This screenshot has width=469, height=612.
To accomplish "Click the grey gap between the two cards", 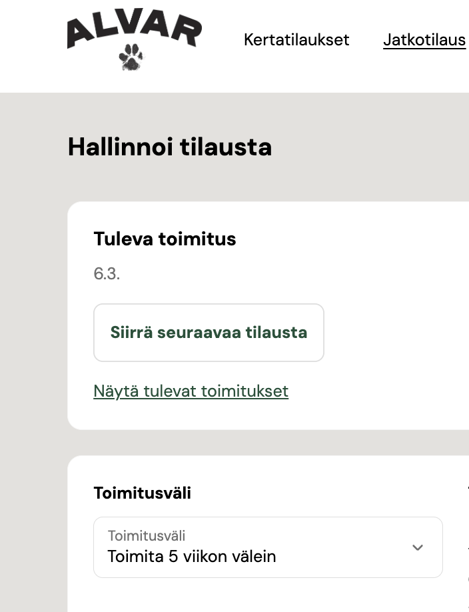I will click(266, 443).
